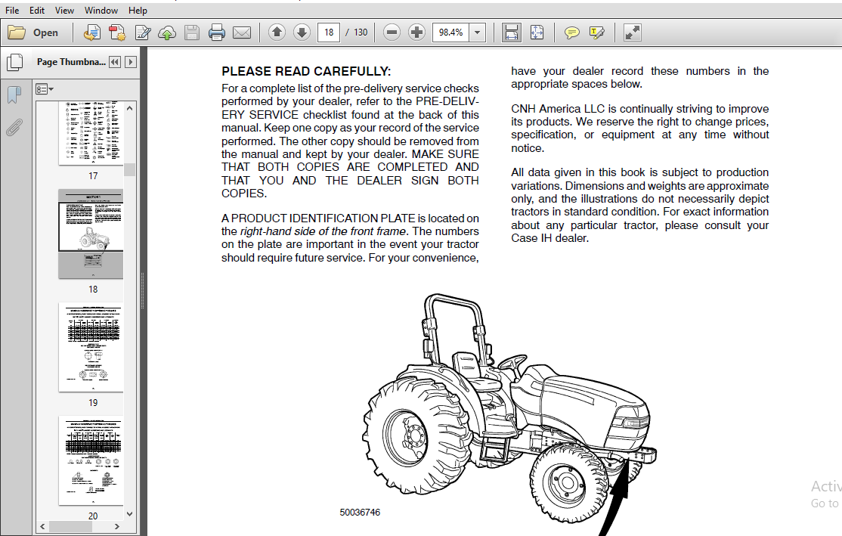Click the save floppy disk icon
Screen dimensions: 842x536
[192, 33]
